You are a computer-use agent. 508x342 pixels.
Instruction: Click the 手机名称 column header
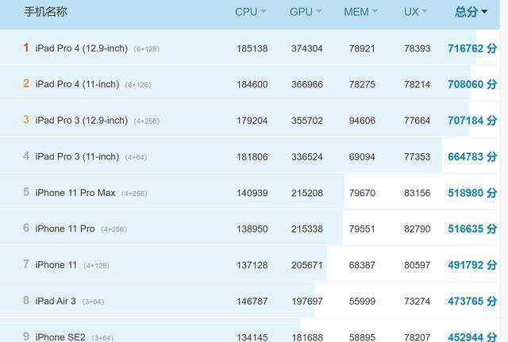click(x=46, y=12)
